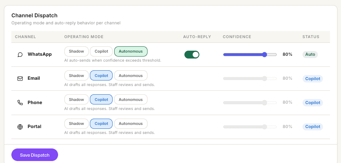Switch Email to Shadow mode
Image resolution: width=341 pixels, height=163 pixels.
coord(77,75)
